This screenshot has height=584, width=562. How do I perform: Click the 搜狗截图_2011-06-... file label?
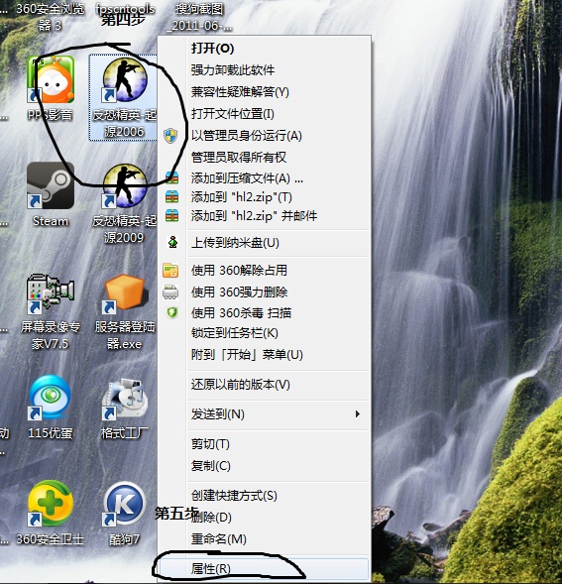pos(199,17)
